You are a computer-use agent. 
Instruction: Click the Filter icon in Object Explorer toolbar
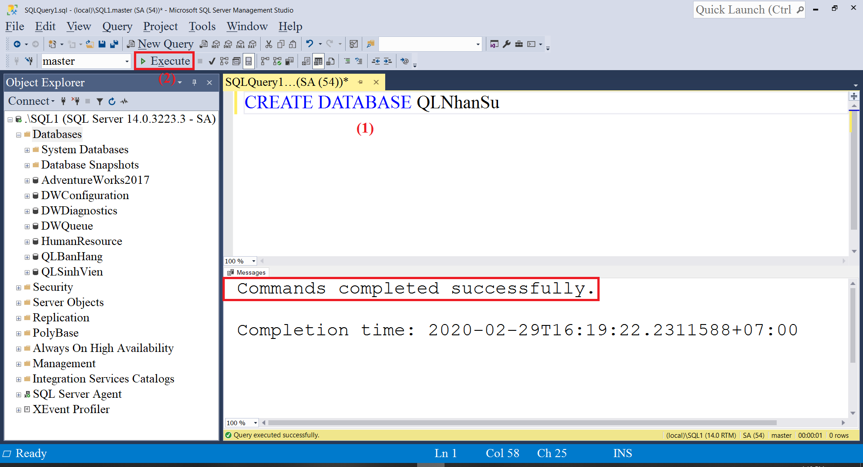[99, 101]
